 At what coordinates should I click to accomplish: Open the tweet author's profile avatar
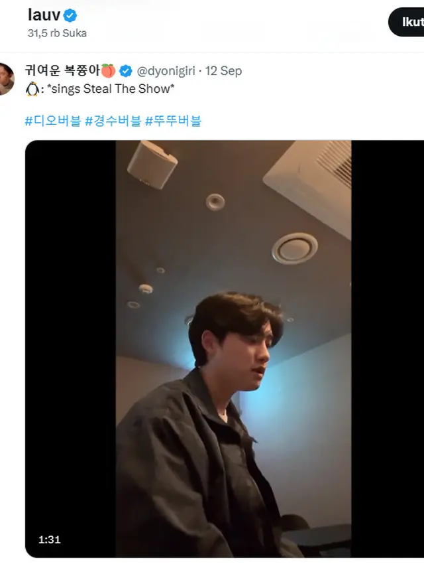pyautogui.click(x=7, y=79)
